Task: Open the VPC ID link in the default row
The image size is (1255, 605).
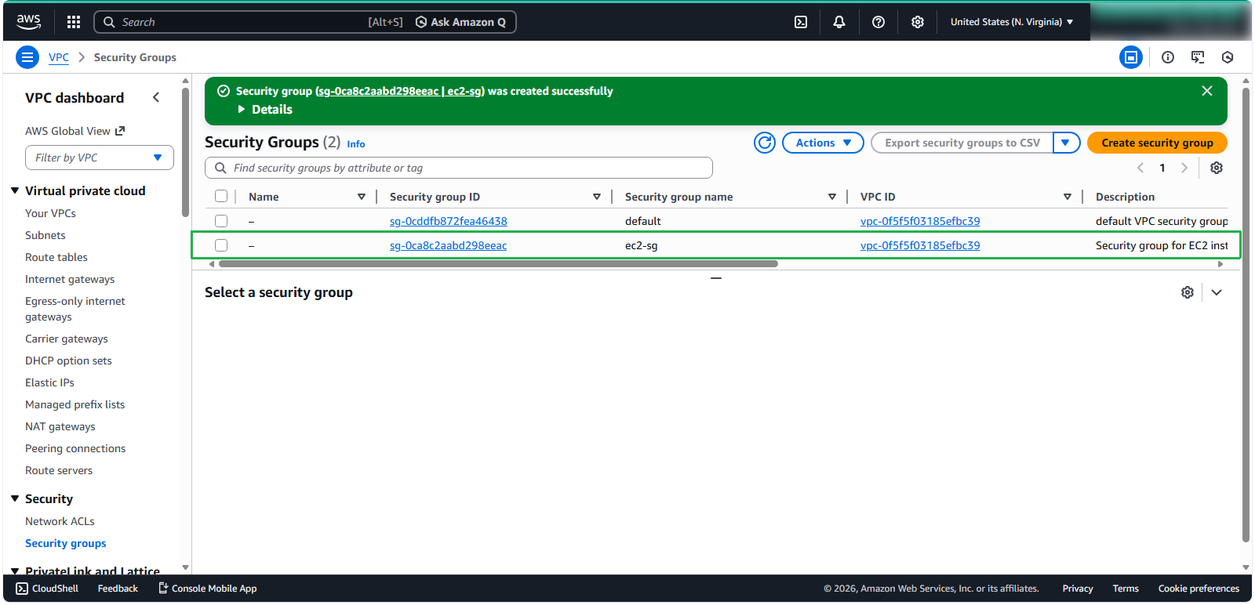Action: tap(920, 221)
